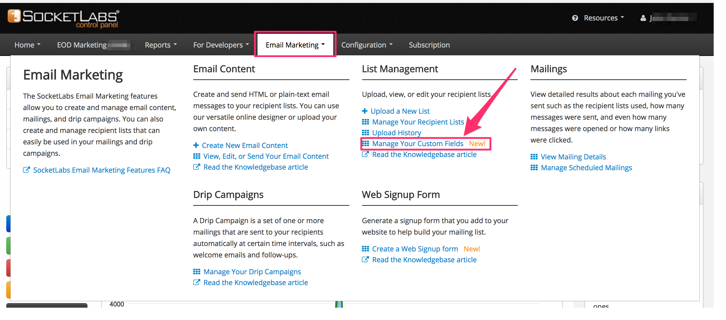Click external-link icon under Email Content section

pyautogui.click(x=197, y=167)
